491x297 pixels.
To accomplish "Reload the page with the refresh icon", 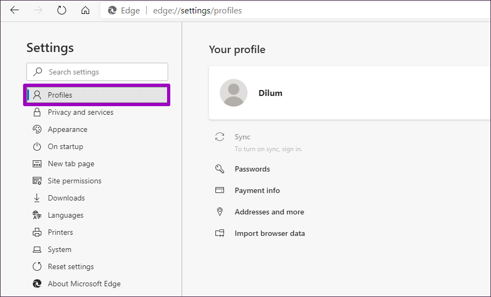I will click(62, 10).
